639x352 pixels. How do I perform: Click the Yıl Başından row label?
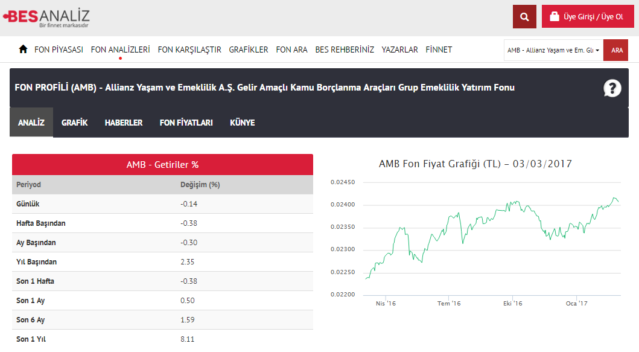tap(36, 262)
